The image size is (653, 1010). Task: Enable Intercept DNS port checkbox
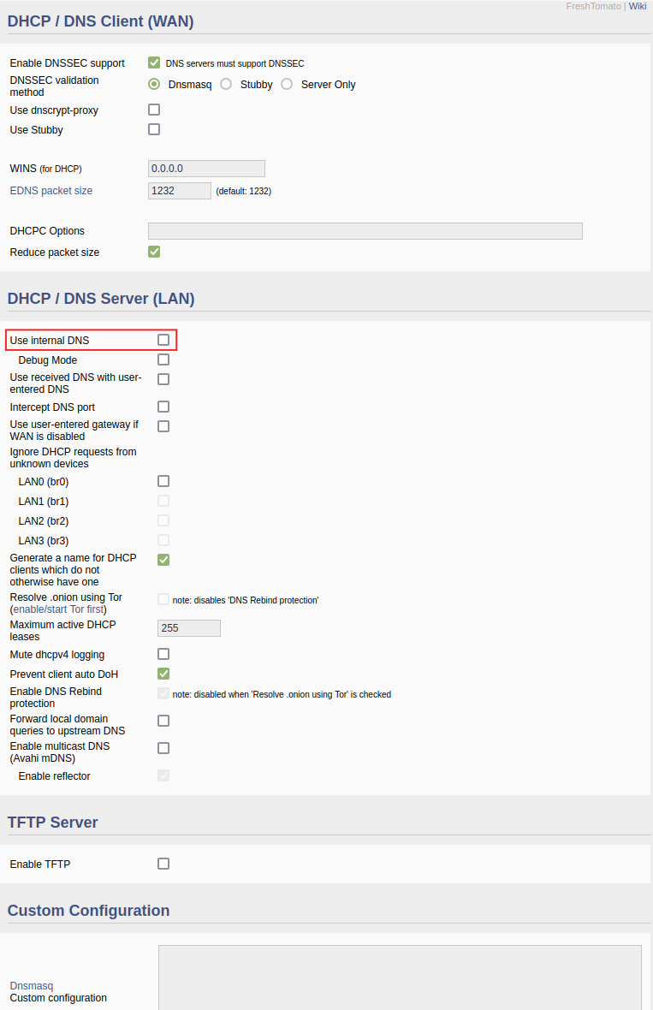[163, 407]
